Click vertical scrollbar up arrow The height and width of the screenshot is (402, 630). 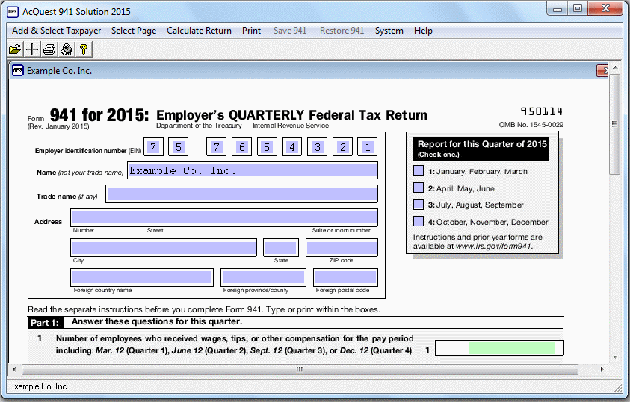tap(615, 67)
